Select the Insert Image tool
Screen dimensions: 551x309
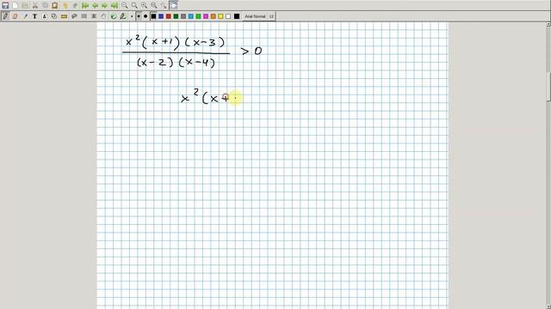pyautogui.click(x=45, y=16)
